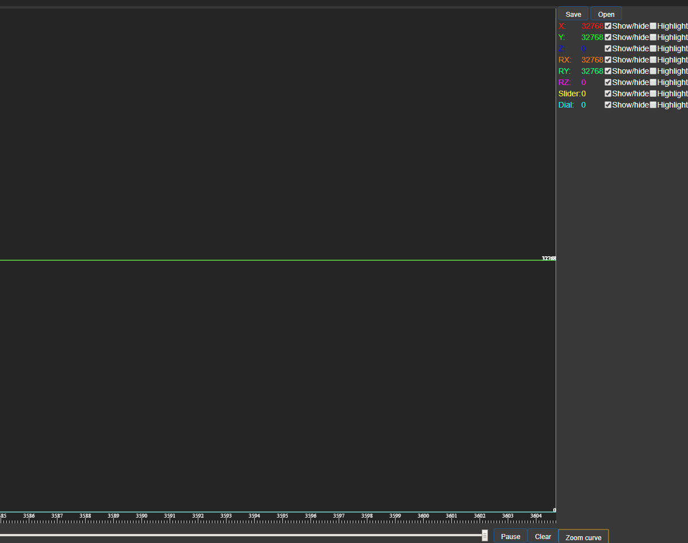Click the green 32768 curve line

click(x=270, y=260)
